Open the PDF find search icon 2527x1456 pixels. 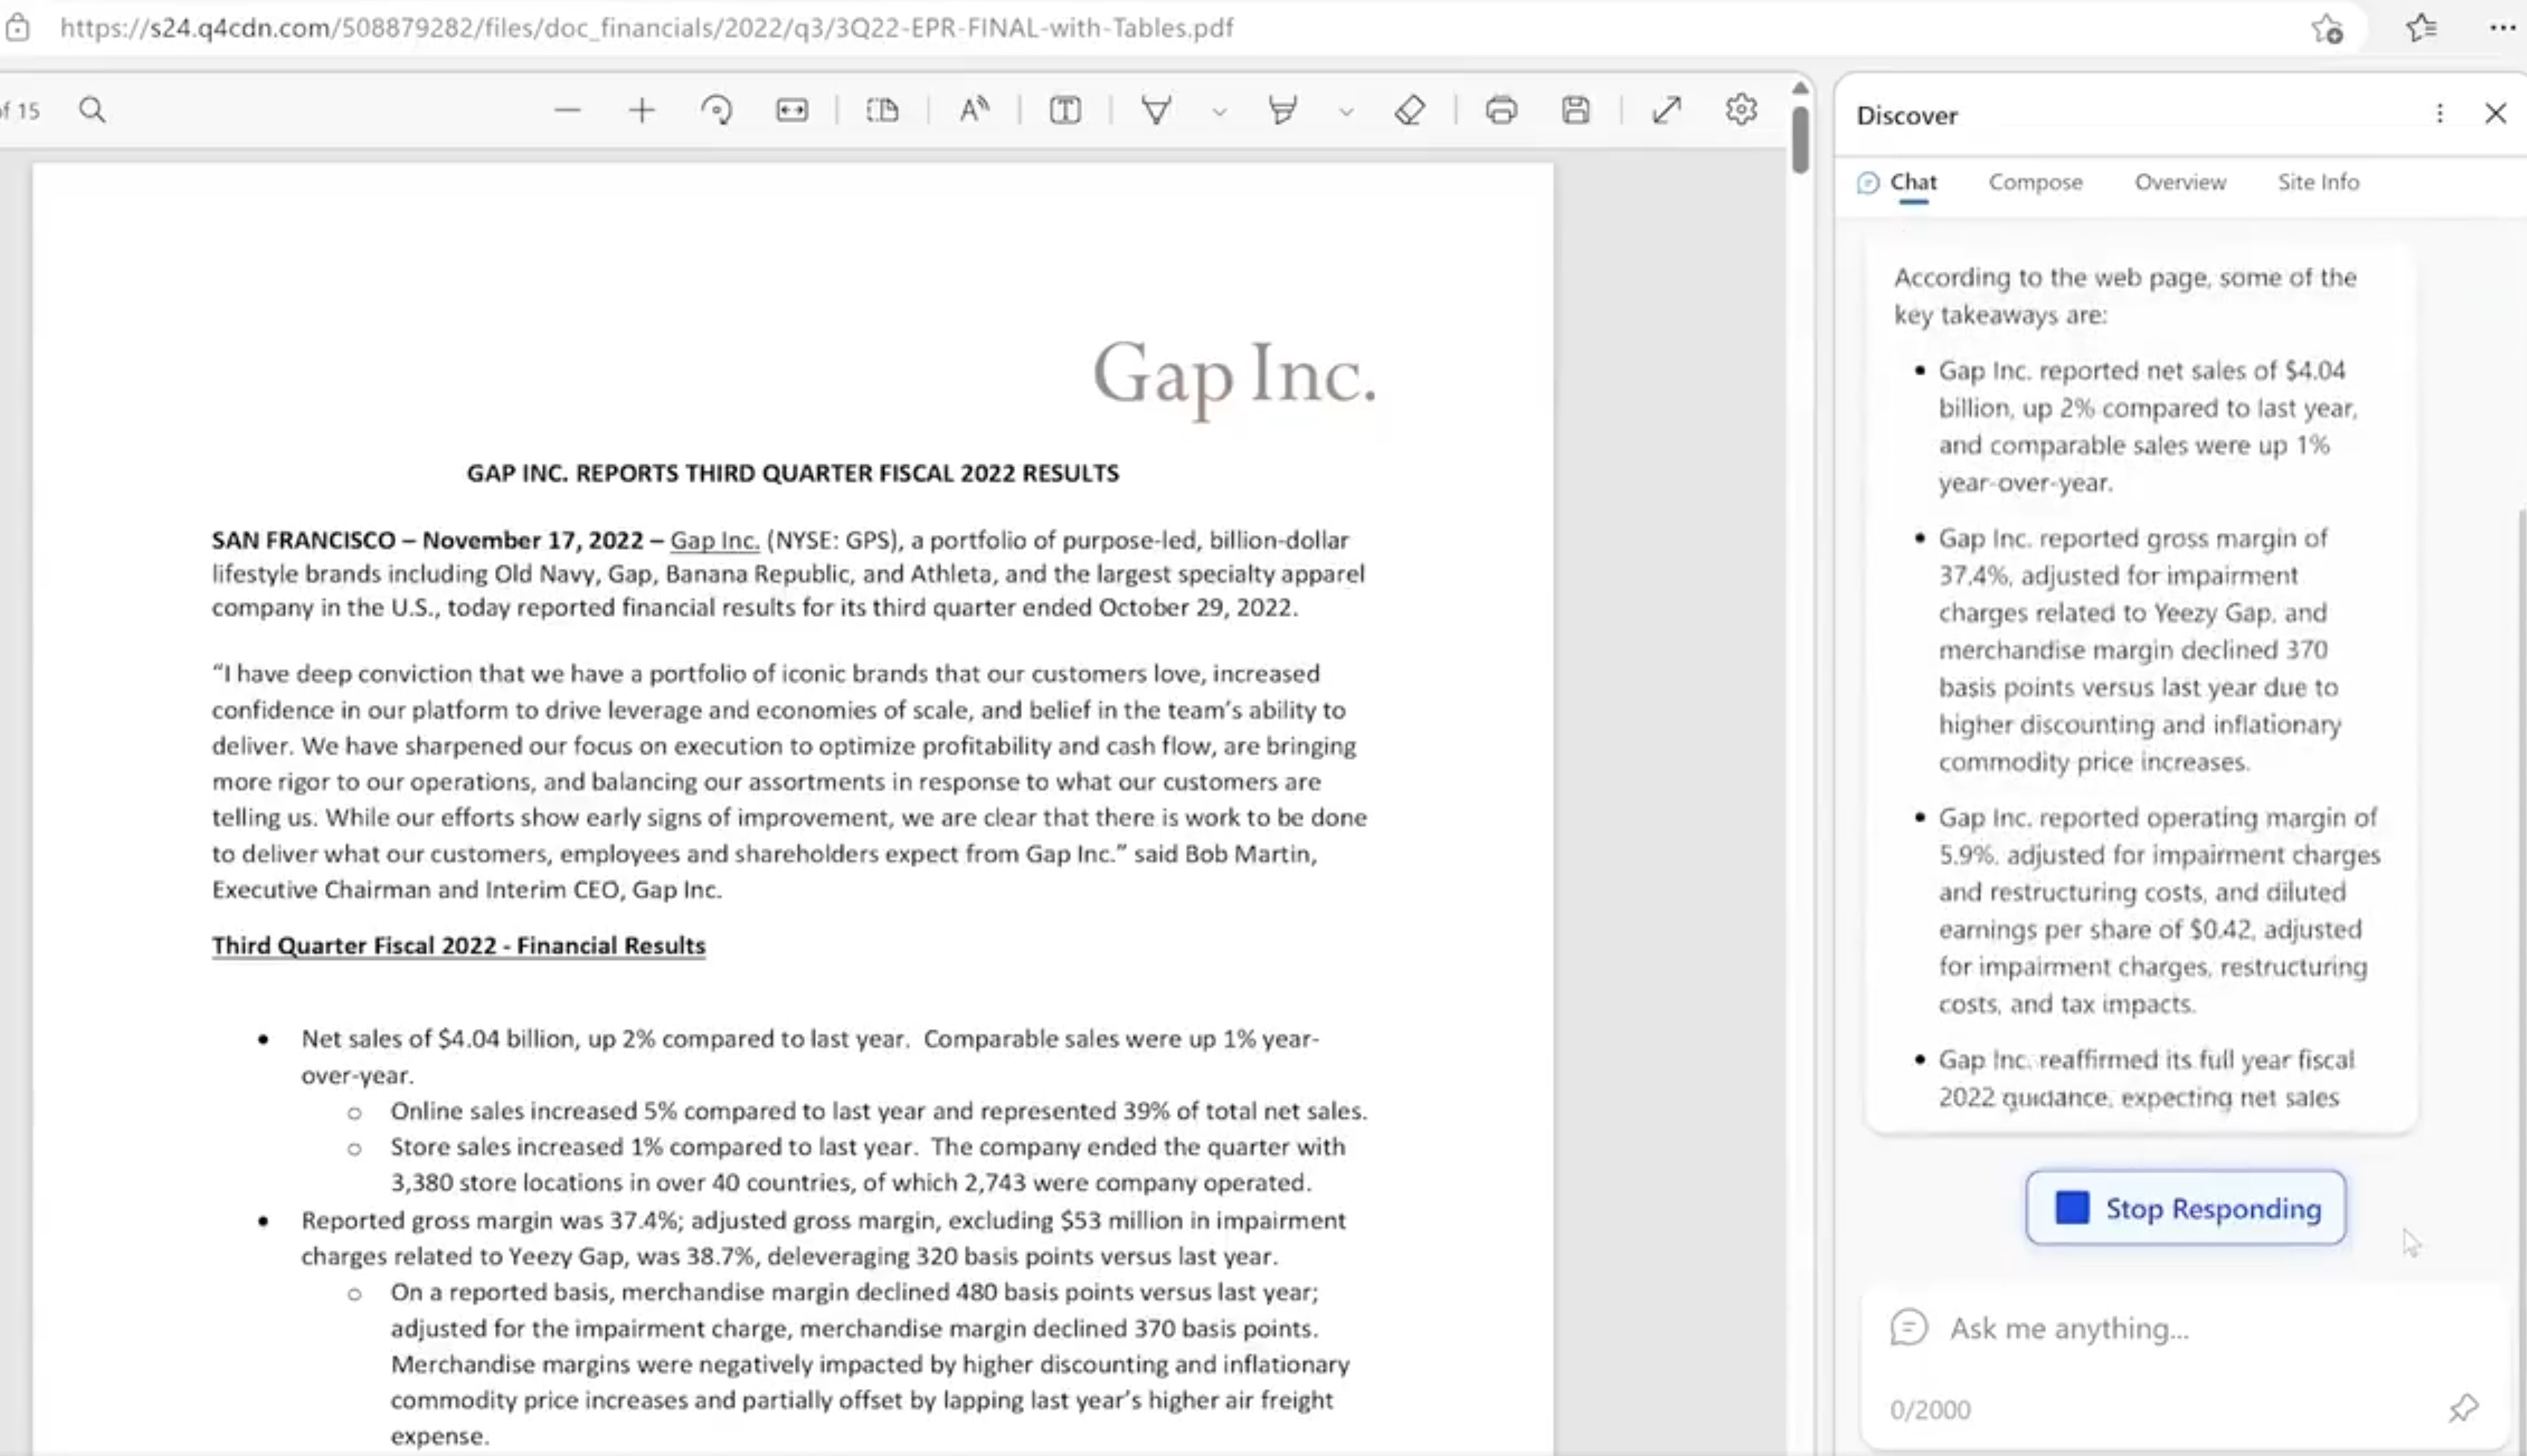pyautogui.click(x=92, y=110)
